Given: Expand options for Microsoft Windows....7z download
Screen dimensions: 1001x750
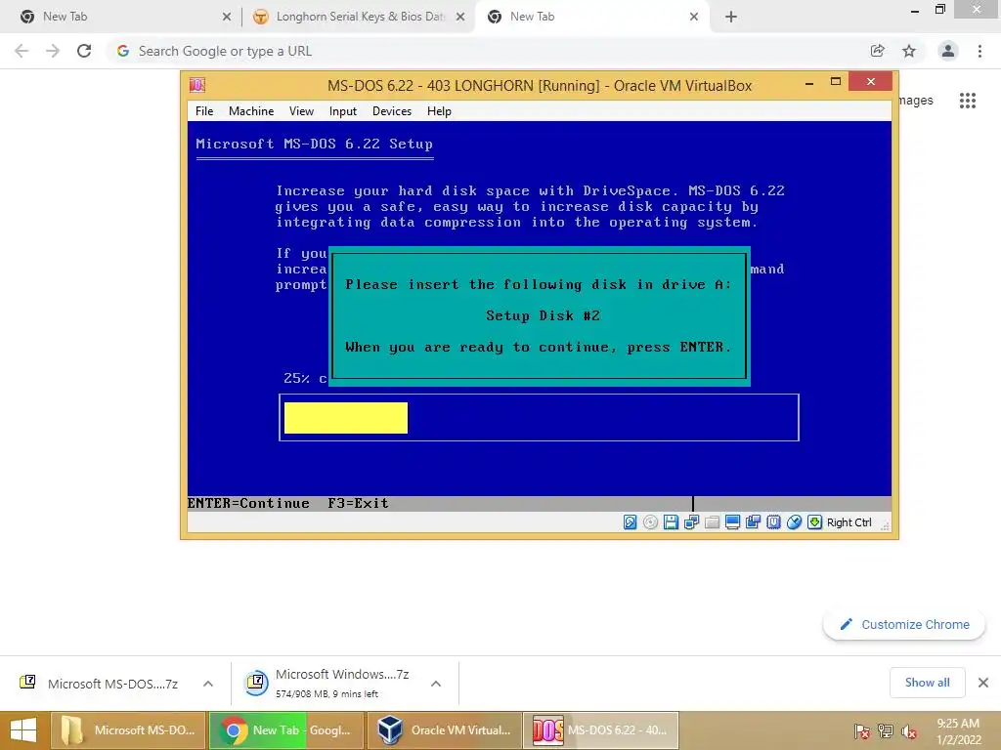Looking at the screenshot, I should (436, 684).
